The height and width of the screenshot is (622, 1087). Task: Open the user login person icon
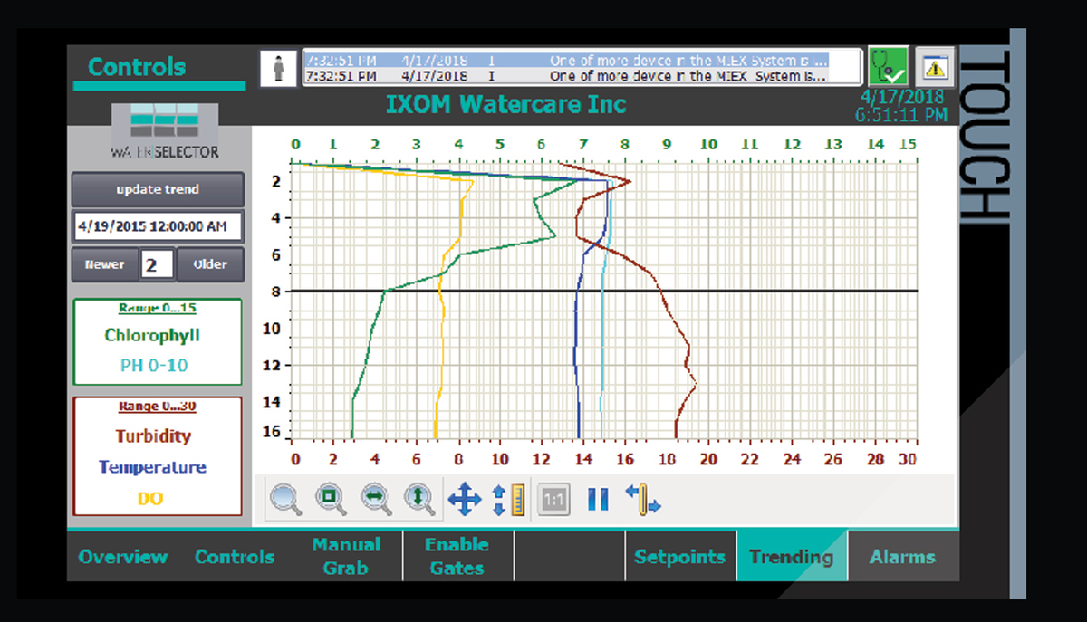click(x=279, y=68)
